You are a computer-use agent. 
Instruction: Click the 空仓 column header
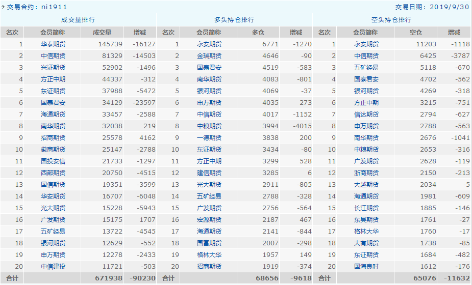pos(415,33)
